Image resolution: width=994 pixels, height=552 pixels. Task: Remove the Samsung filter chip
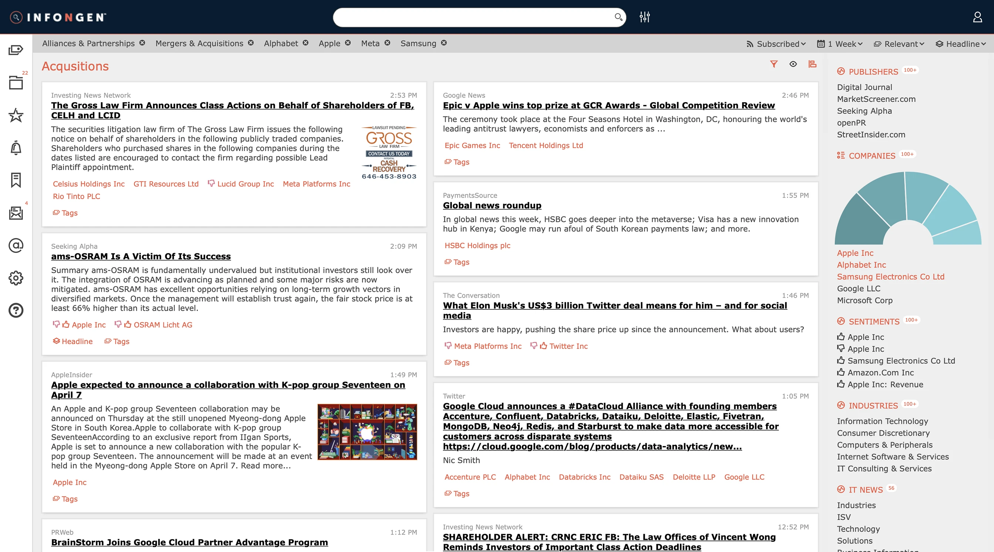(x=444, y=43)
